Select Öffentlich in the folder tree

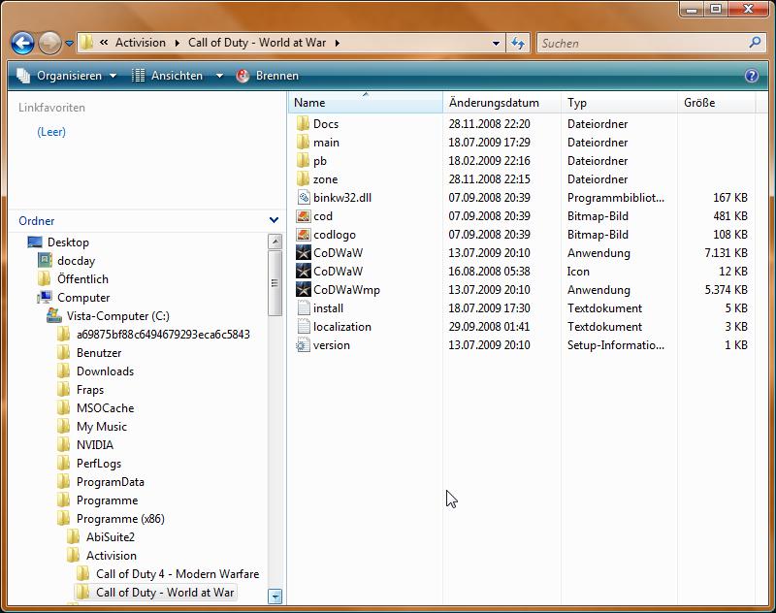[x=82, y=279]
